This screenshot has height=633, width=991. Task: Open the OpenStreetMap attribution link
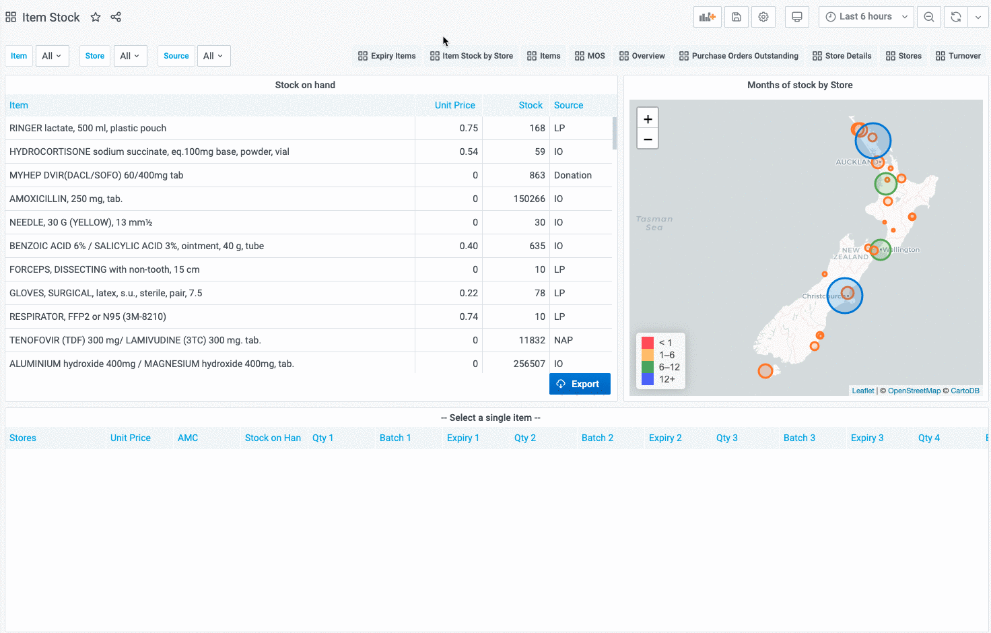click(914, 391)
